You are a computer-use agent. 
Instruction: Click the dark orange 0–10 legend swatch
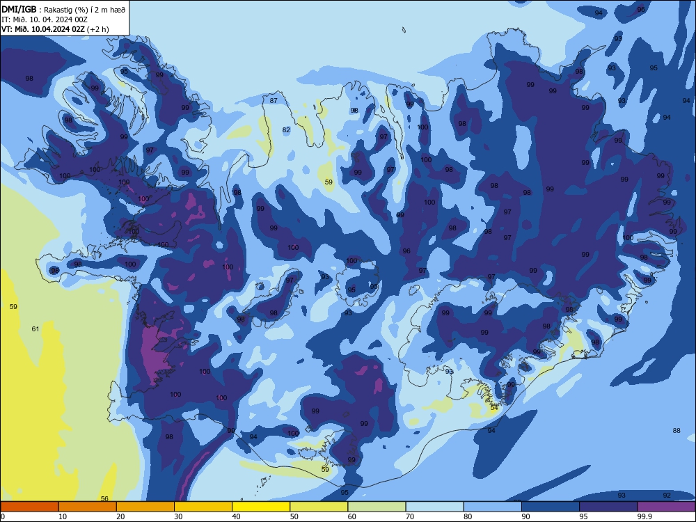[29, 507]
